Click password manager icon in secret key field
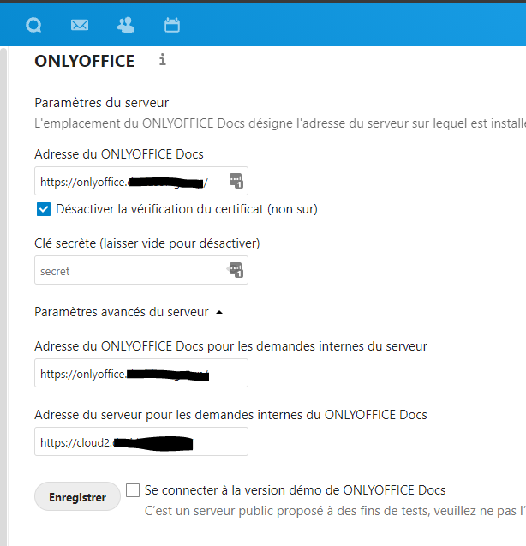 point(236,270)
